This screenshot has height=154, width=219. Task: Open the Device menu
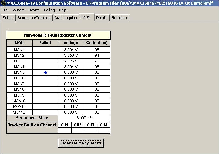coord(34,10)
